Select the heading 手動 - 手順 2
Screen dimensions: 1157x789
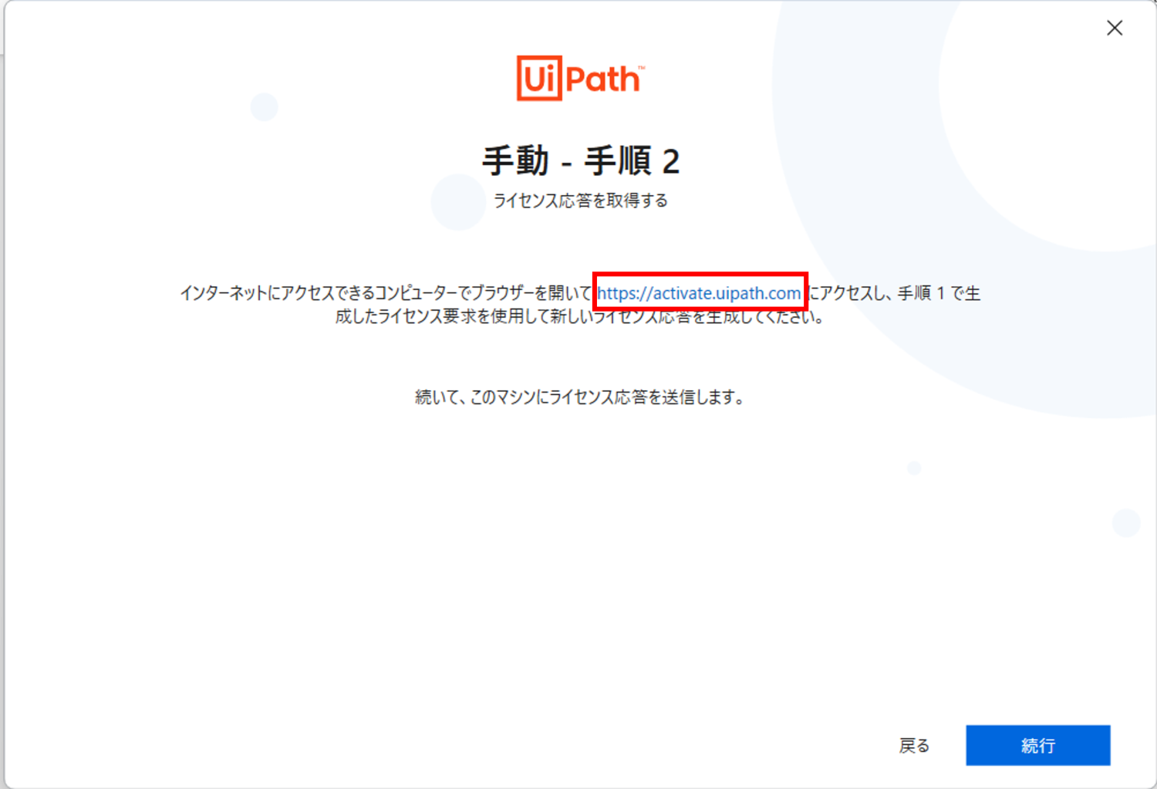click(581, 161)
